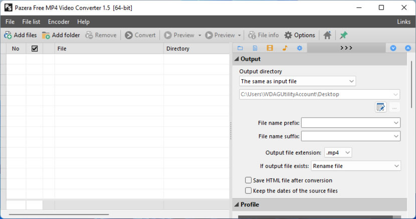Open the Encoder menu
The image size is (416, 219).
[59, 22]
